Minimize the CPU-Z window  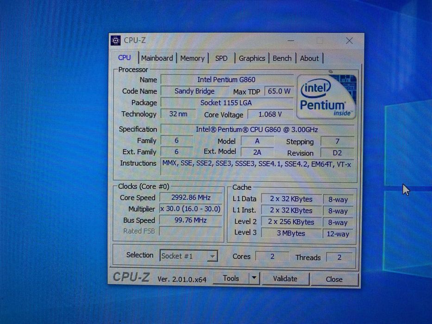click(291, 41)
